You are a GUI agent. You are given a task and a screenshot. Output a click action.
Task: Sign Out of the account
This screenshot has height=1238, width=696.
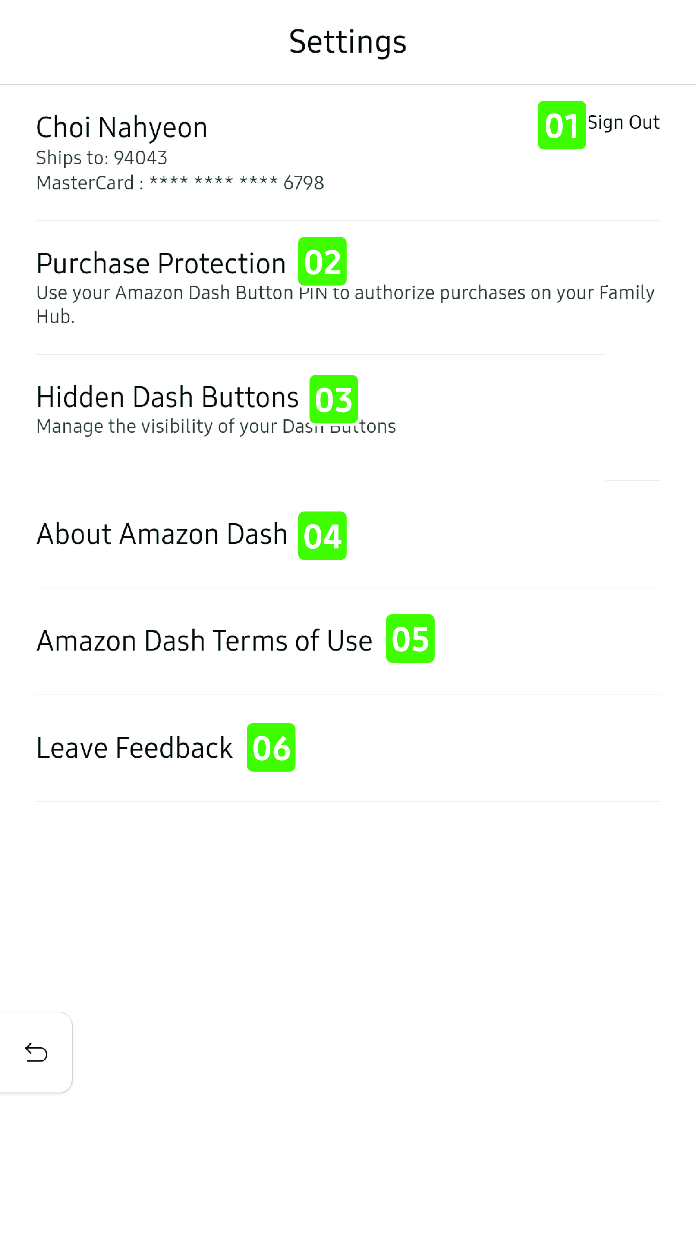click(624, 123)
